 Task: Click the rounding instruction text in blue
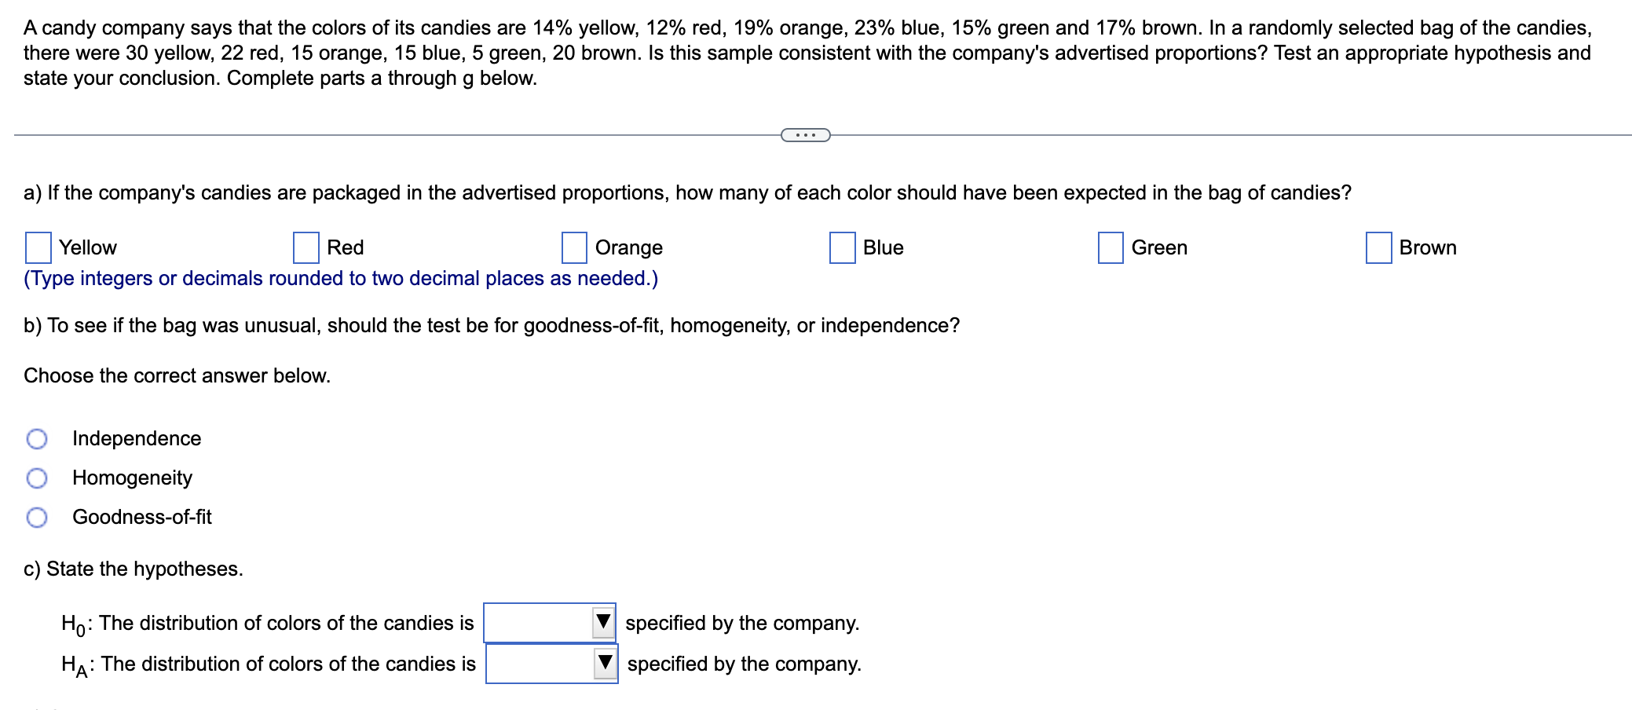pos(339,278)
